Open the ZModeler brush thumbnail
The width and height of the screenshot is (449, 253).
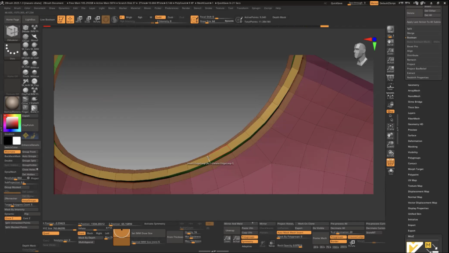[x=12, y=33]
